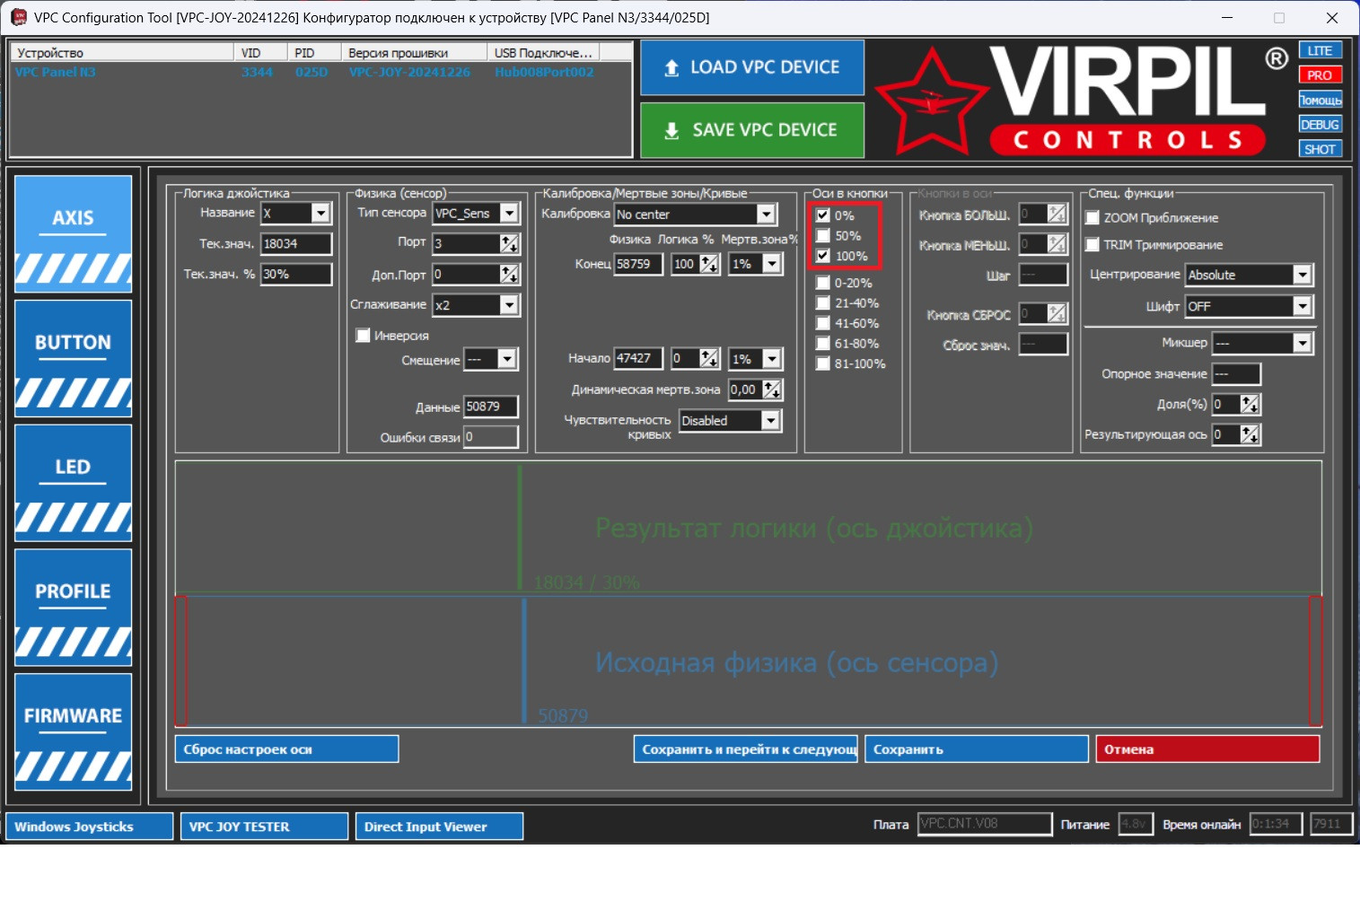The image size is (1360, 919).
Task: Check the 81-100% range checkbox
Action: pos(823,363)
